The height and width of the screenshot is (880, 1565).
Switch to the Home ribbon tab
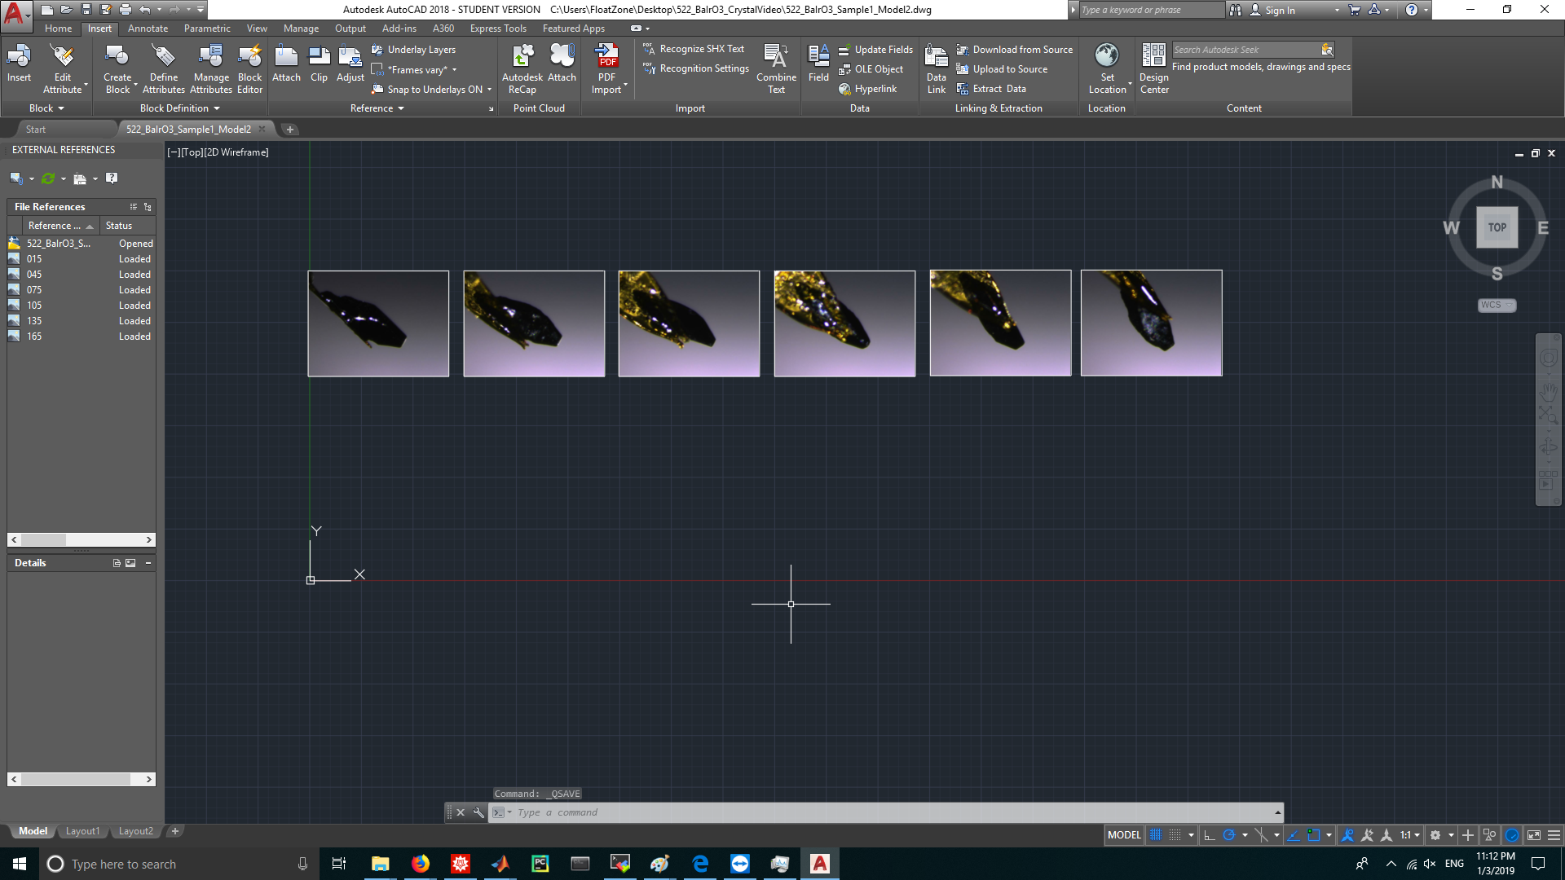point(58,29)
